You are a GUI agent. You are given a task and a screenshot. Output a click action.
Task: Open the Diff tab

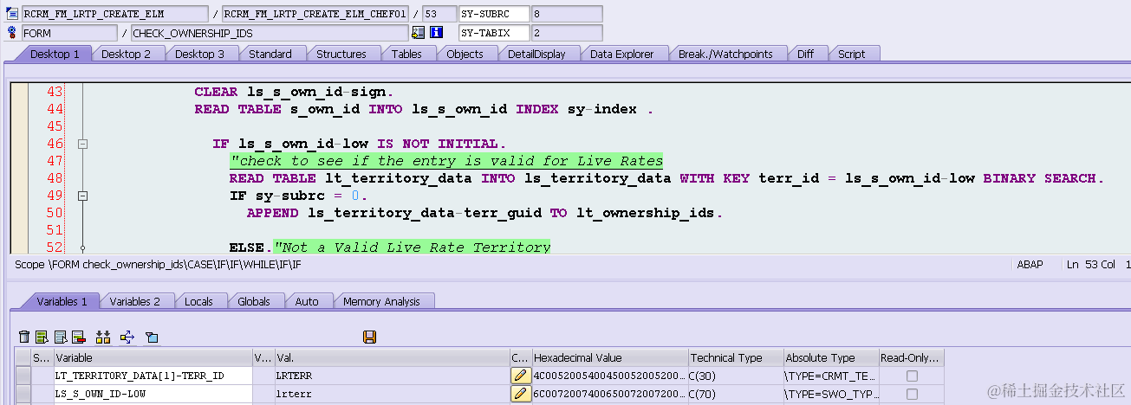(806, 54)
